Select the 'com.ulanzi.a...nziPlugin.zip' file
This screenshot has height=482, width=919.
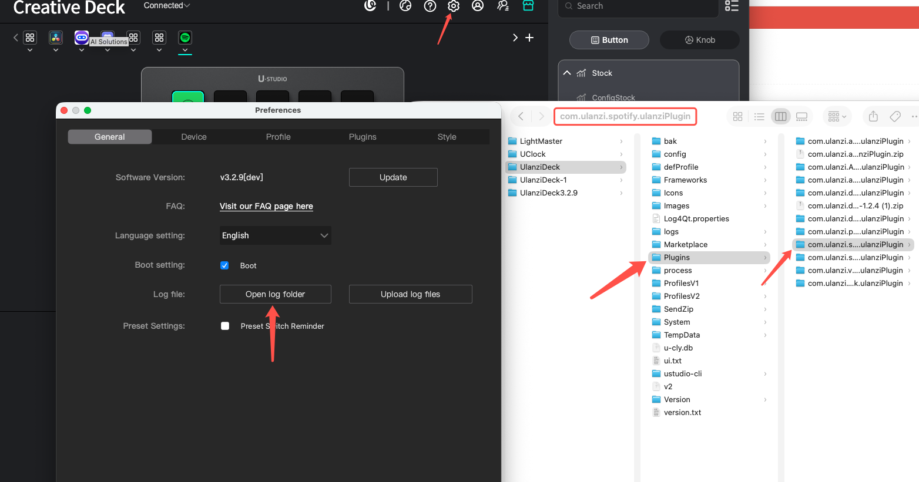853,154
